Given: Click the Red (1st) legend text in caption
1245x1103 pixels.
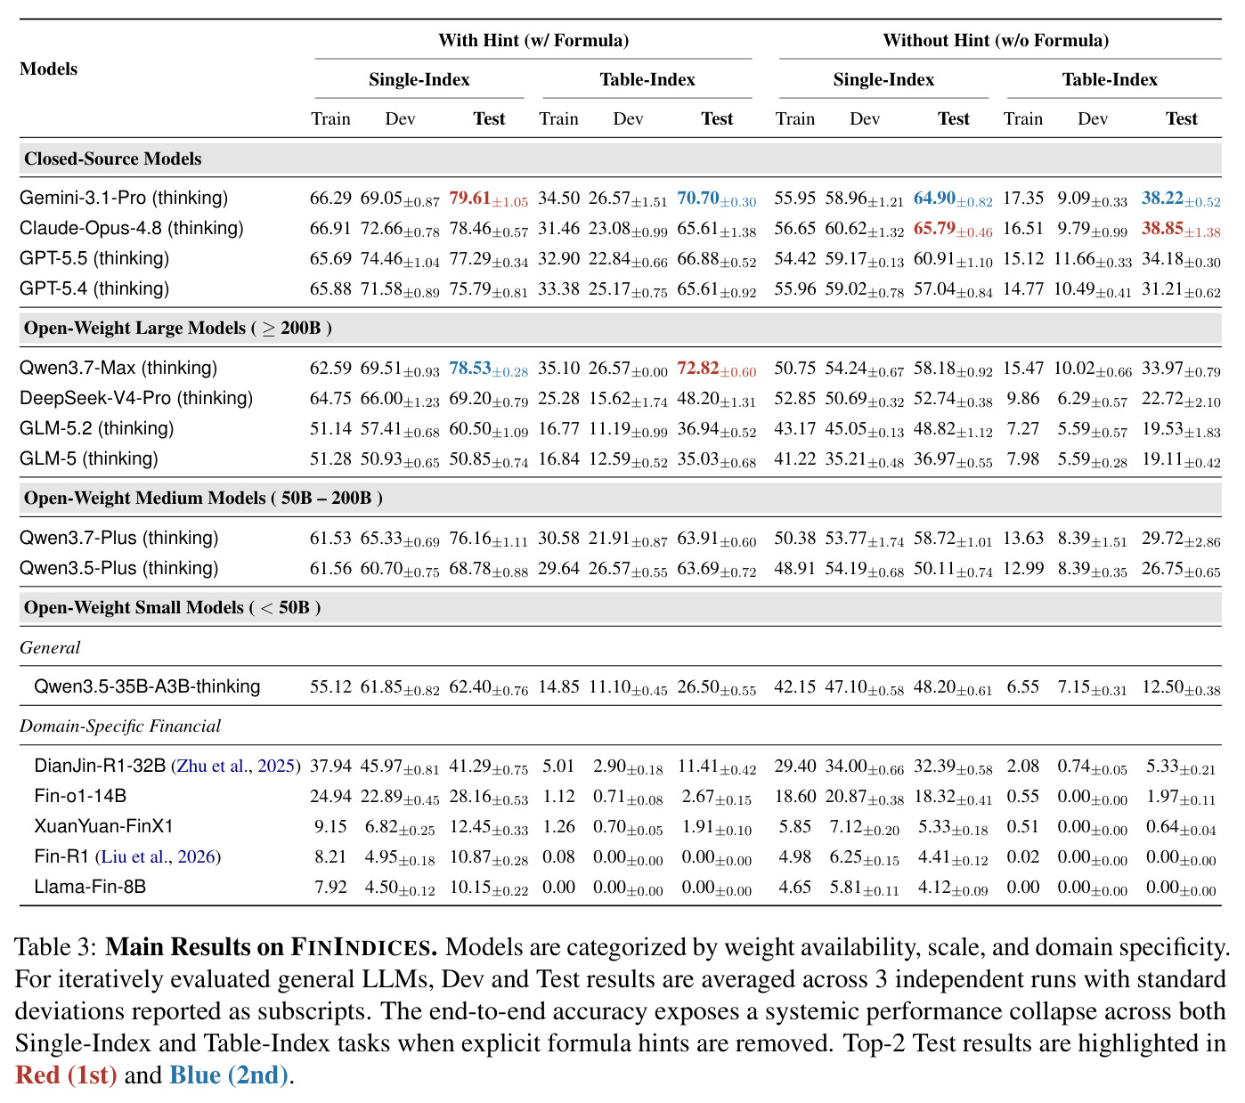Looking at the screenshot, I should coord(67,1075).
